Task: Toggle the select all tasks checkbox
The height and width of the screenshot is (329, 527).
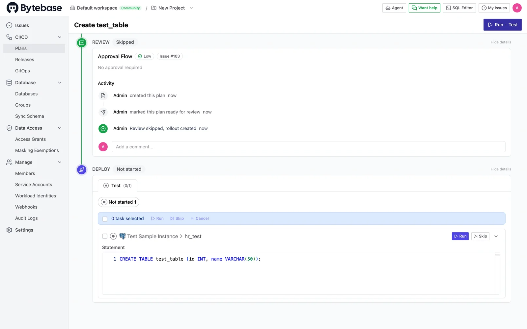Action: (x=105, y=219)
